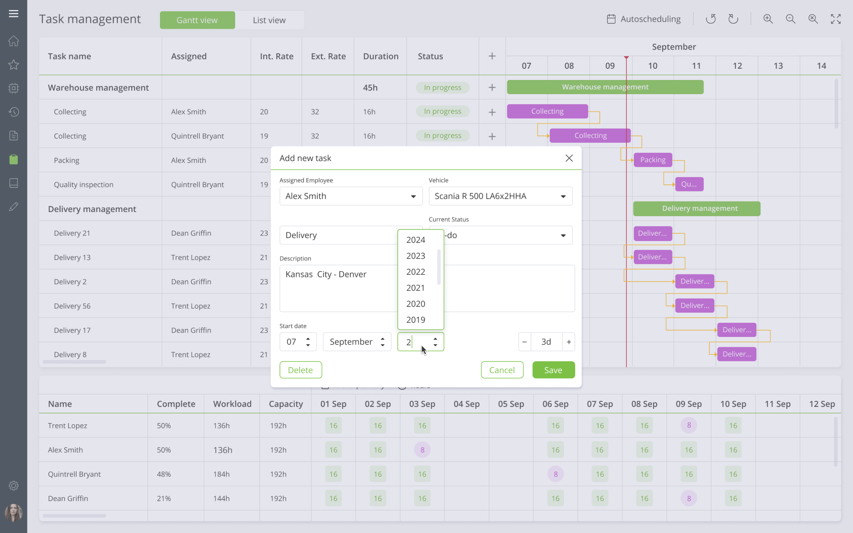Open app settings gear at sidebar bottom

[14, 486]
